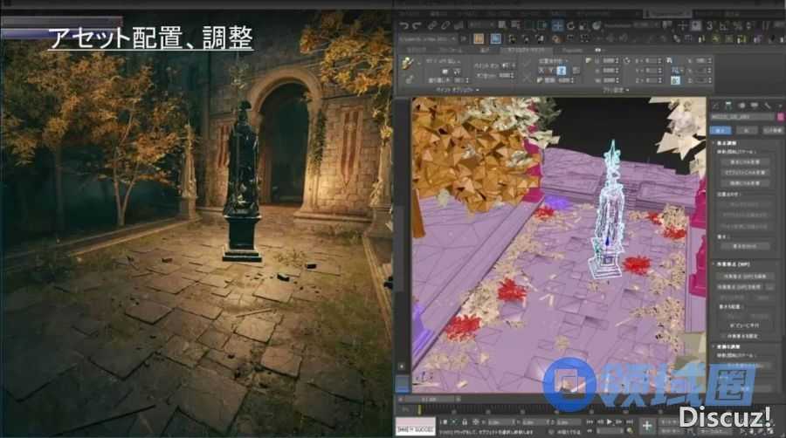Activate the Select and Move tool
The width and height of the screenshot is (786, 438).
coord(558,25)
